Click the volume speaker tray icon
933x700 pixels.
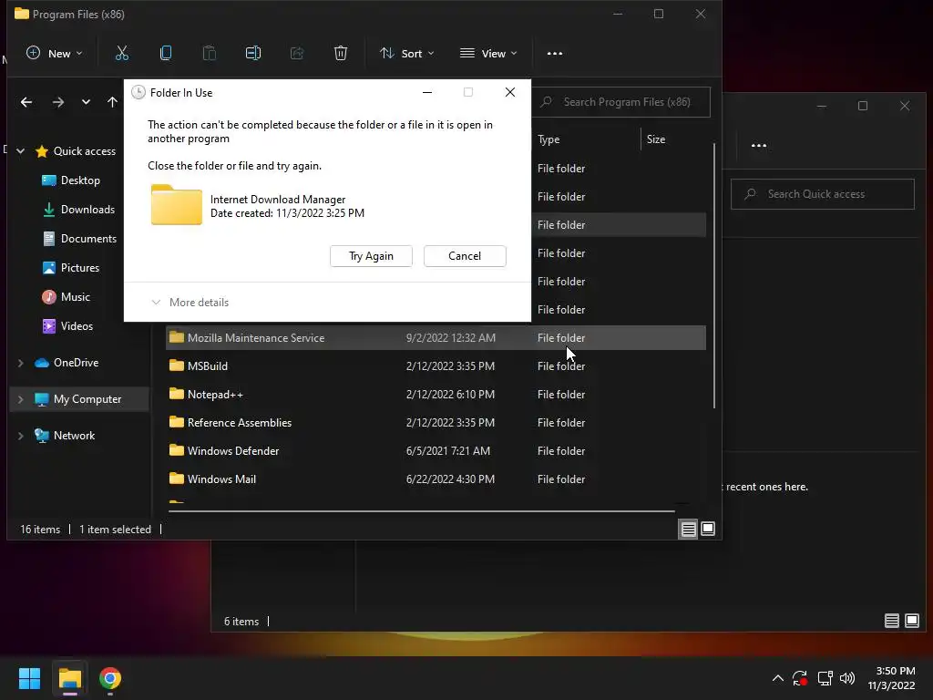847,678
